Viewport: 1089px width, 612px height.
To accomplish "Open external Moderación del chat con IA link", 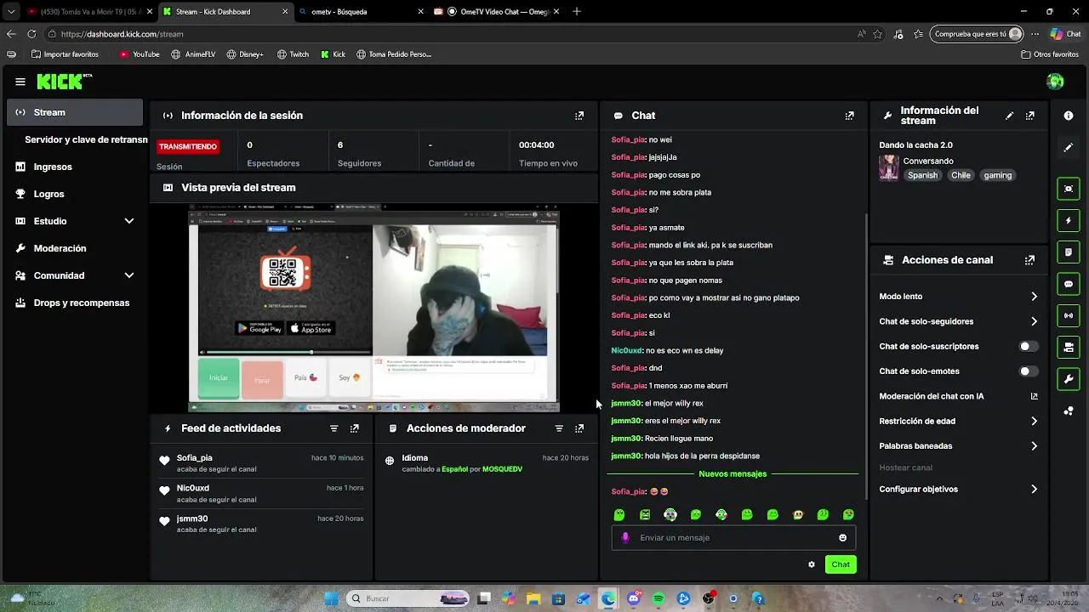I will click(1035, 396).
